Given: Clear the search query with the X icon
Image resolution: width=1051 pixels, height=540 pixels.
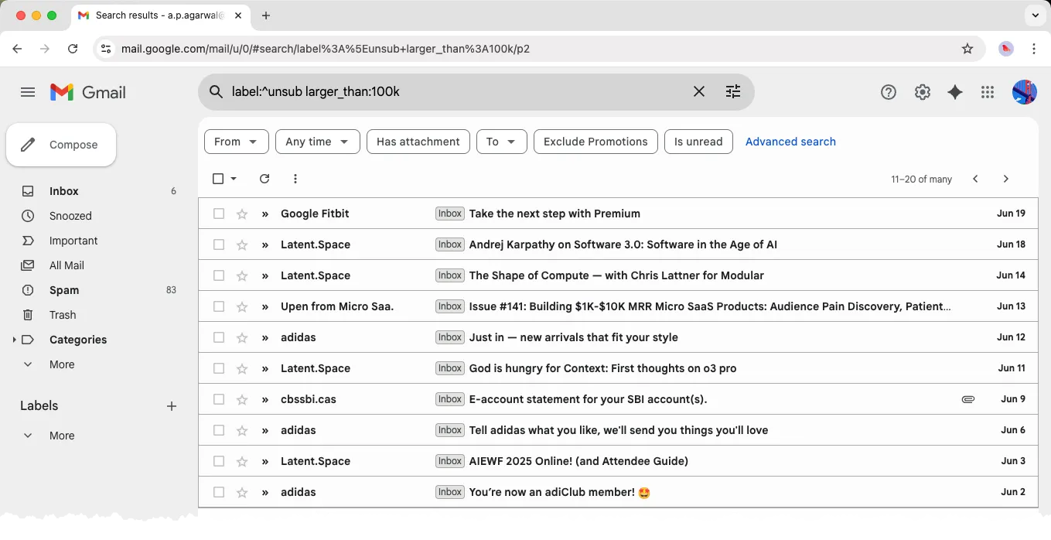Looking at the screenshot, I should (x=698, y=91).
